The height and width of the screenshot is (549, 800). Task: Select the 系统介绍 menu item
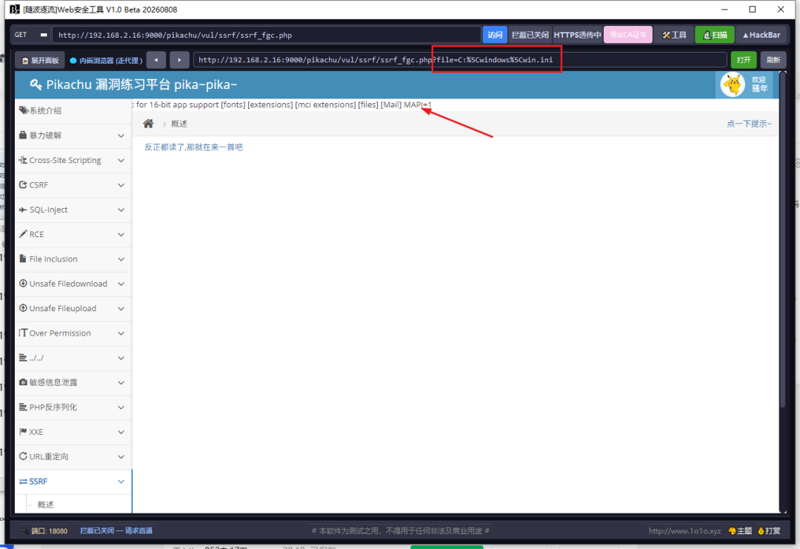tap(73, 110)
